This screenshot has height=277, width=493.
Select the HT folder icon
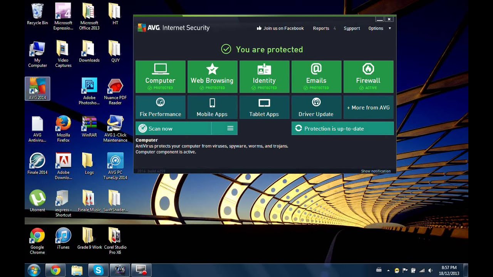pyautogui.click(x=115, y=14)
